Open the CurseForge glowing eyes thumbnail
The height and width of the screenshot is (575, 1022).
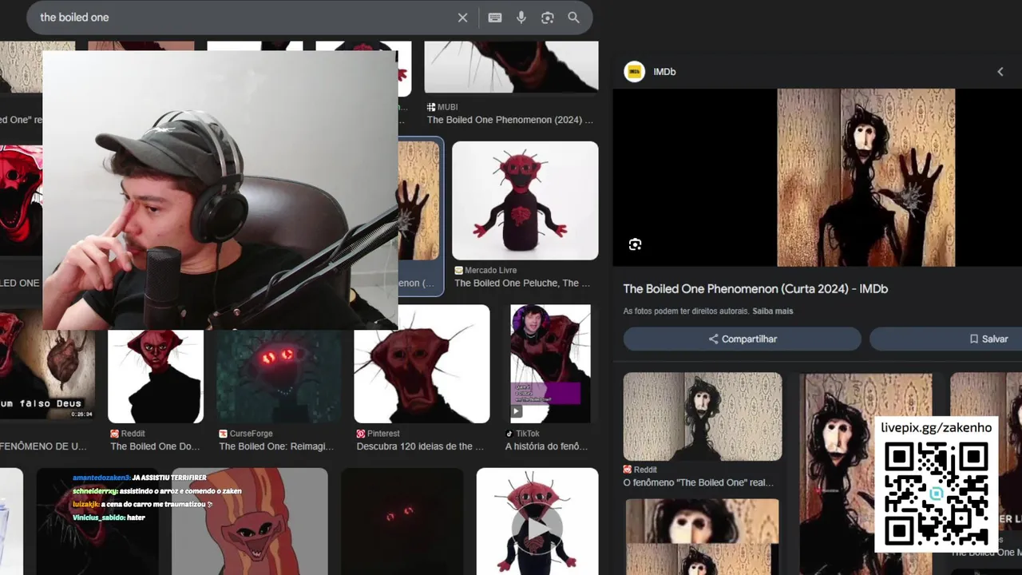pos(279,376)
